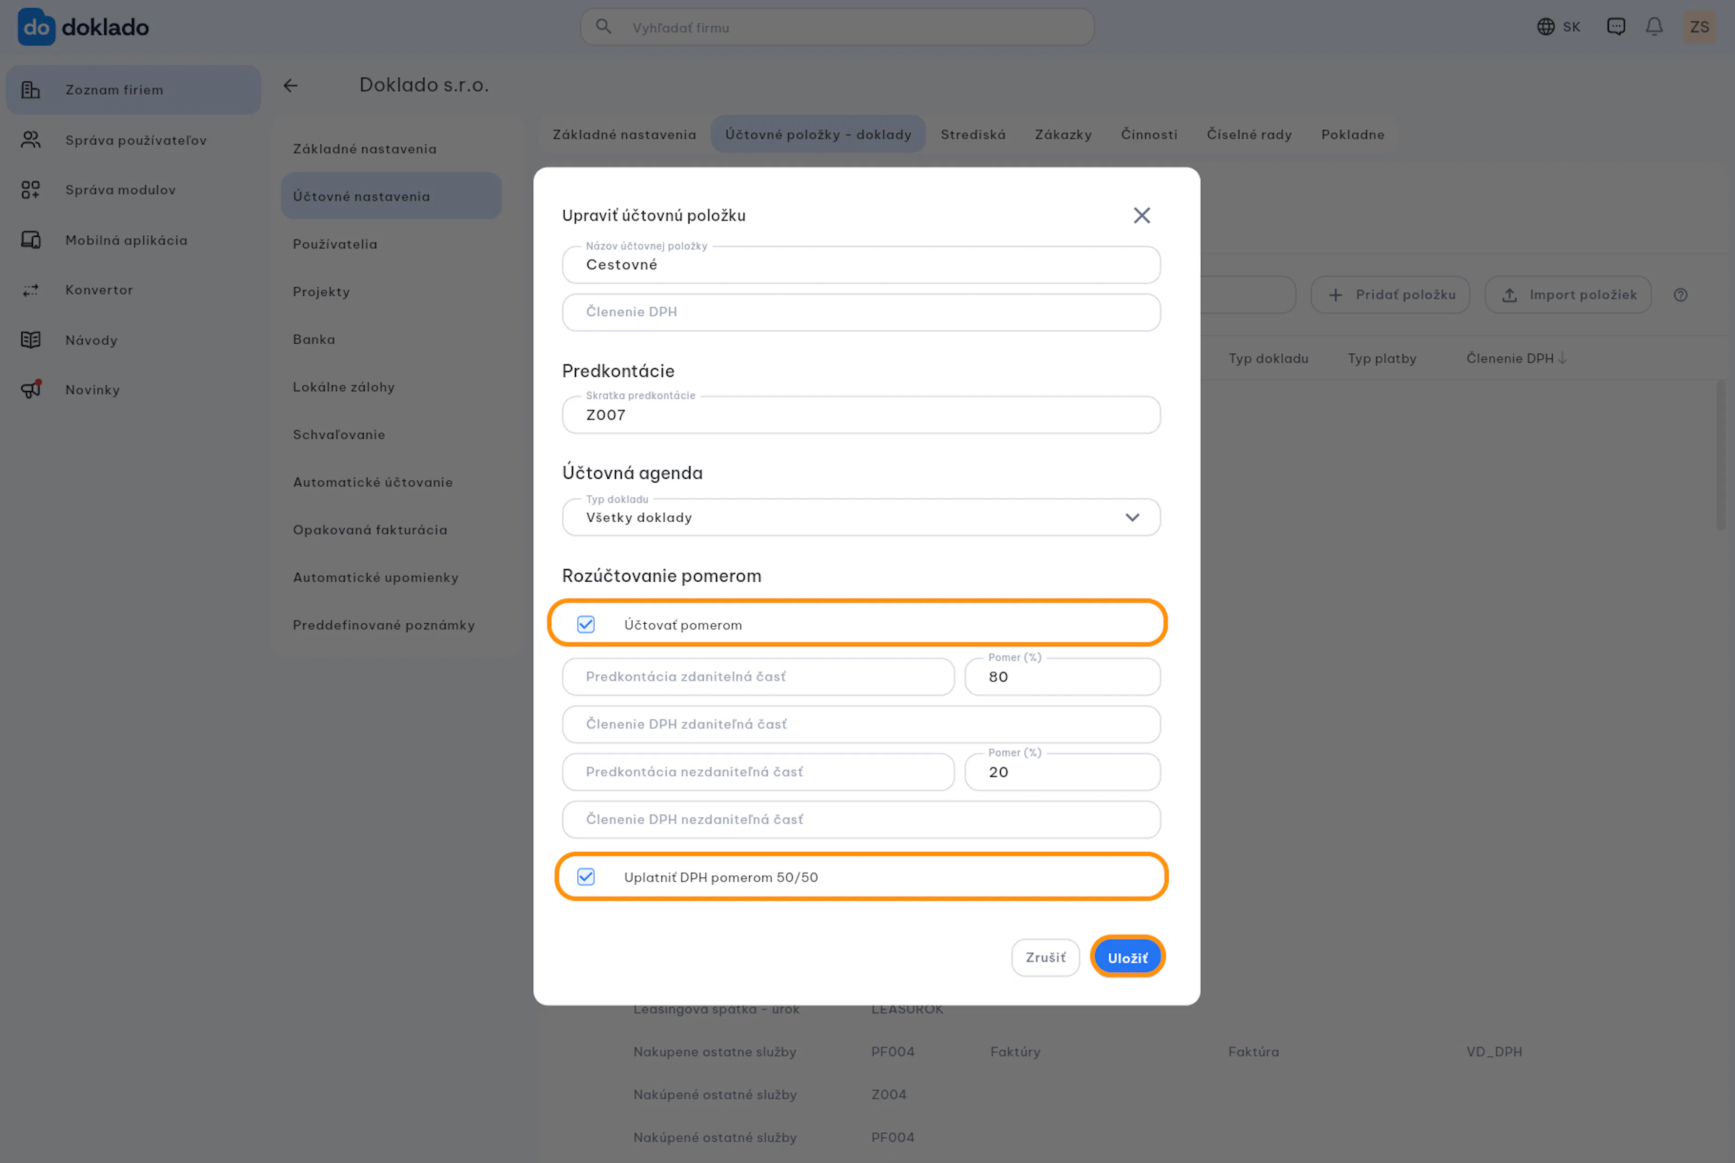
Task: Open the notifications bell
Action: click(x=1654, y=27)
